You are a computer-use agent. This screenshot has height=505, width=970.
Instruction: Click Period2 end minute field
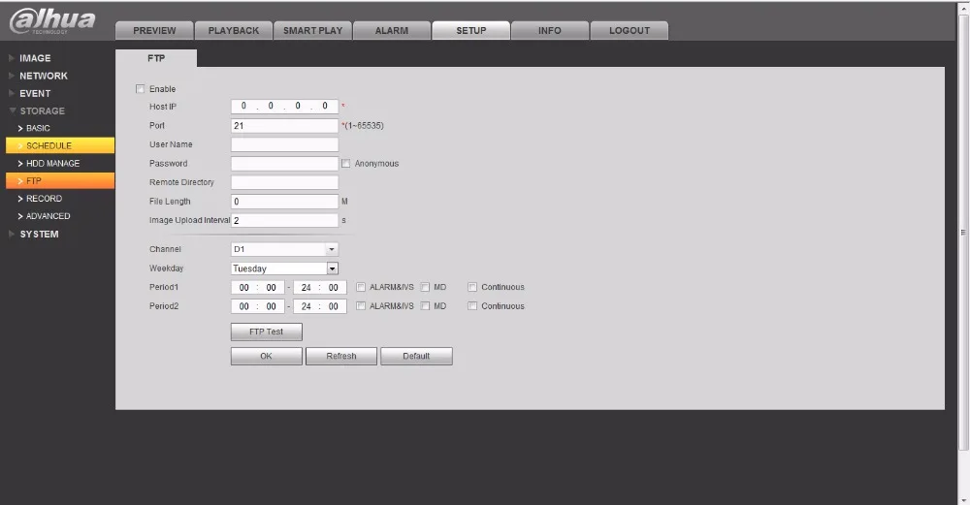[334, 306]
